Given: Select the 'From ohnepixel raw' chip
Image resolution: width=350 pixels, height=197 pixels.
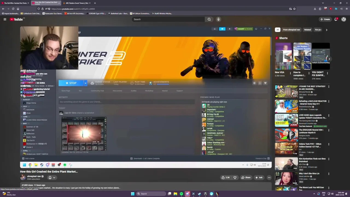Looking at the screenshot, I should click(291, 30).
